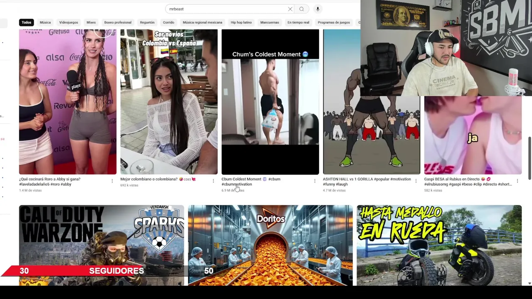Click '692 k vistas' text
The width and height of the screenshot is (532, 299).
tap(129, 186)
